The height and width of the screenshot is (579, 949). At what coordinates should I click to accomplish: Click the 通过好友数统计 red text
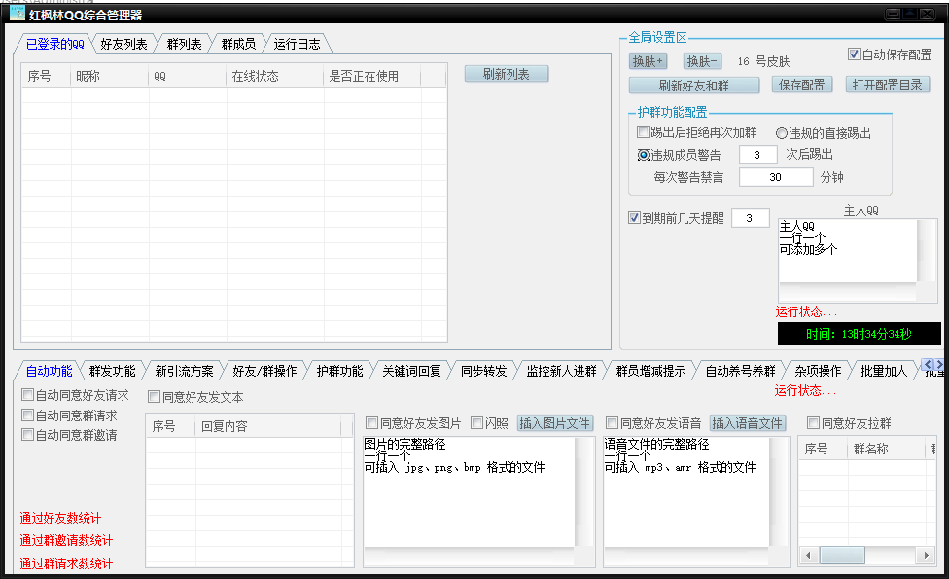point(60,518)
